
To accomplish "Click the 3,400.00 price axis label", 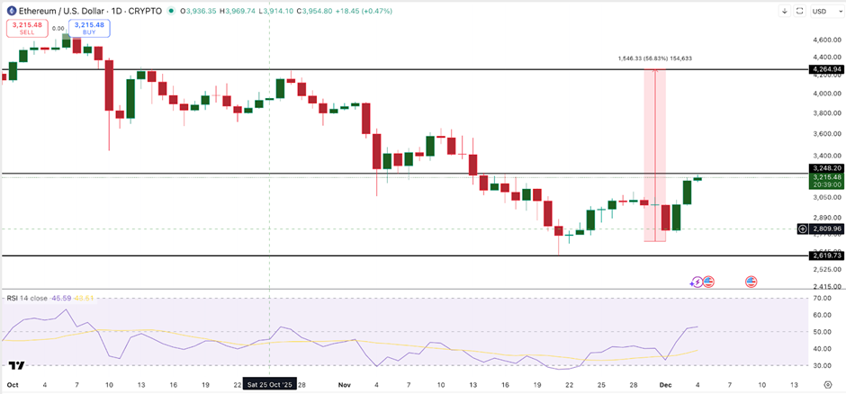I will (825, 157).
